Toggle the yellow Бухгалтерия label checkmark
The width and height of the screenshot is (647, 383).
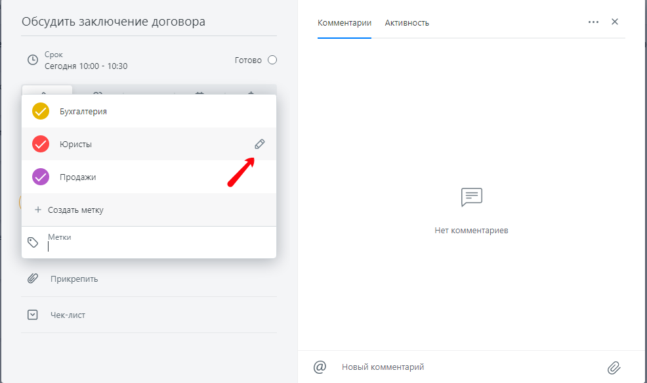tap(41, 111)
